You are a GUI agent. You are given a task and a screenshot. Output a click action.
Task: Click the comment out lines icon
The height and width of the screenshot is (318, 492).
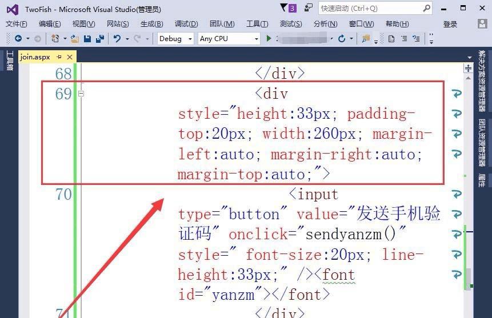coord(404,39)
